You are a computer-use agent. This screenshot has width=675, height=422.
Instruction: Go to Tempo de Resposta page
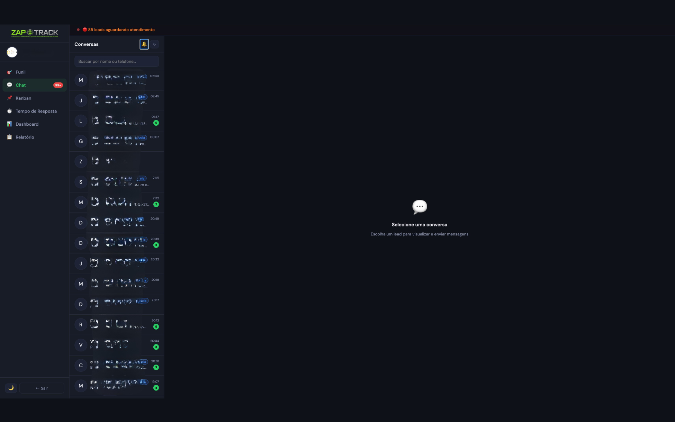(x=36, y=111)
